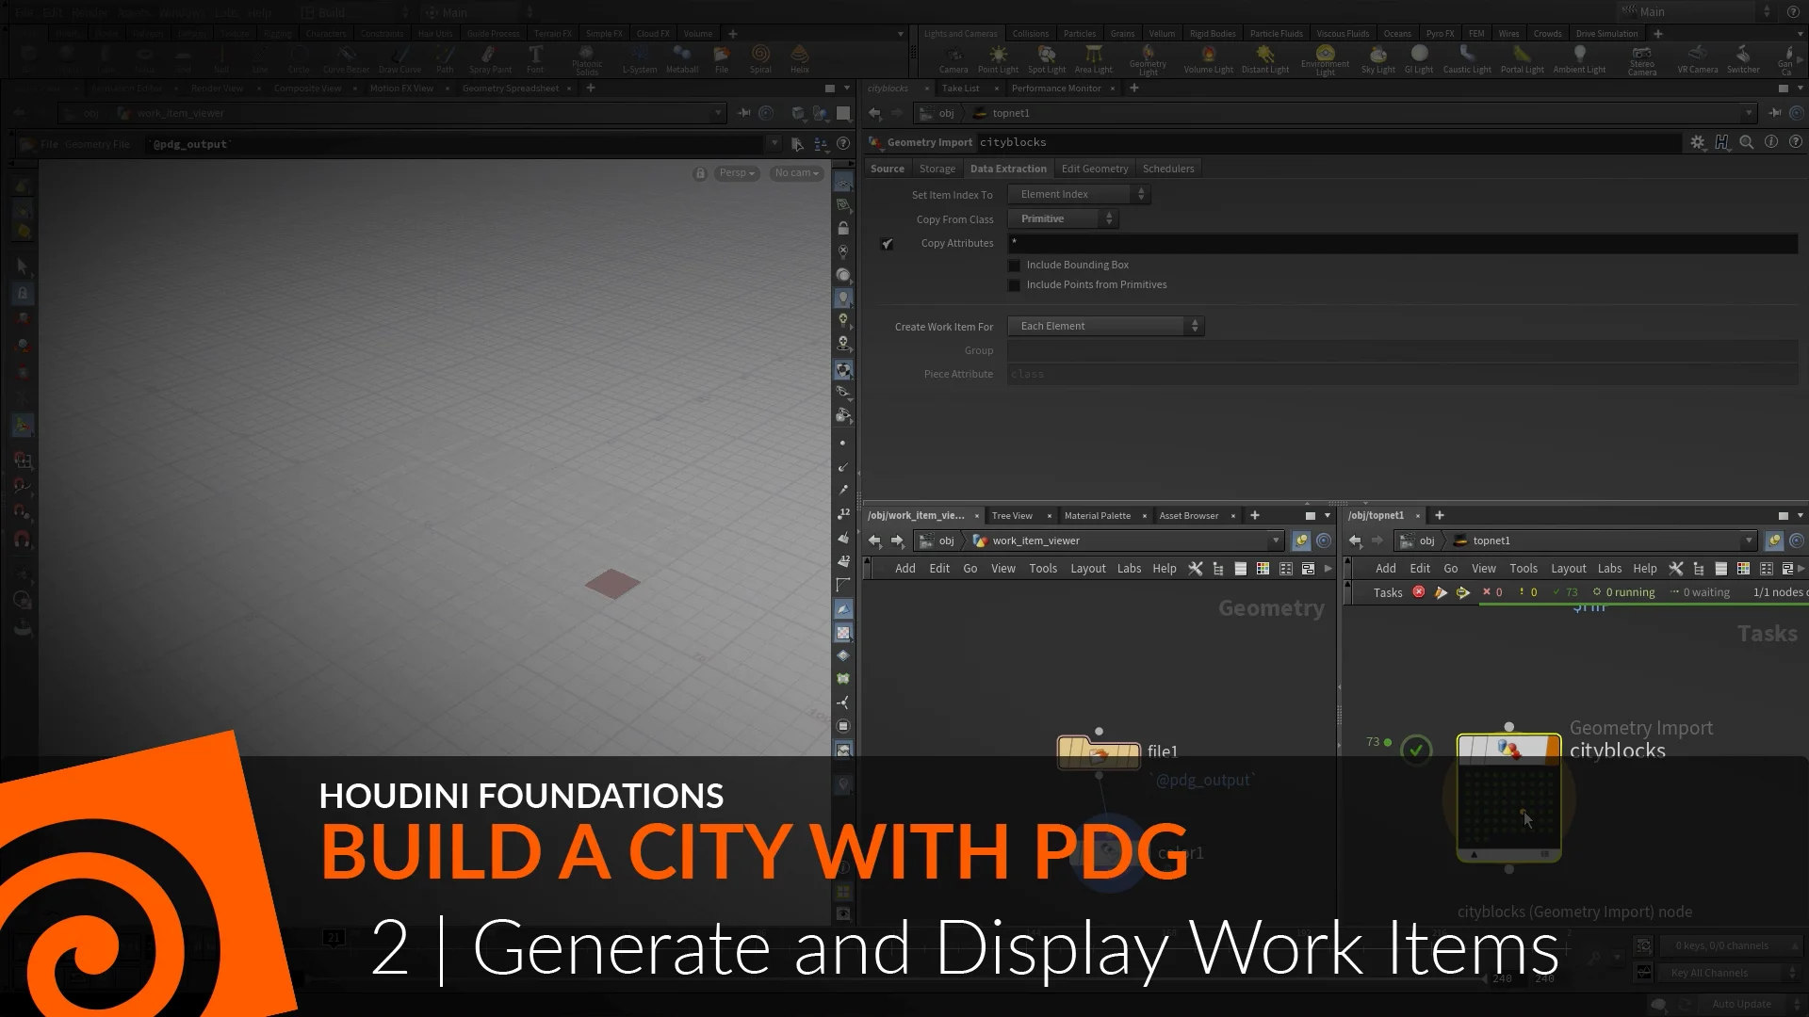The width and height of the screenshot is (1809, 1017).
Task: Click the magnifier search icon in the parameter pane
Action: 1748,142
